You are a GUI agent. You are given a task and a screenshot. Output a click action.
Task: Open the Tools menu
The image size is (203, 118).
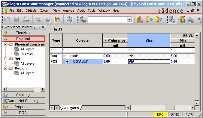point(92,10)
